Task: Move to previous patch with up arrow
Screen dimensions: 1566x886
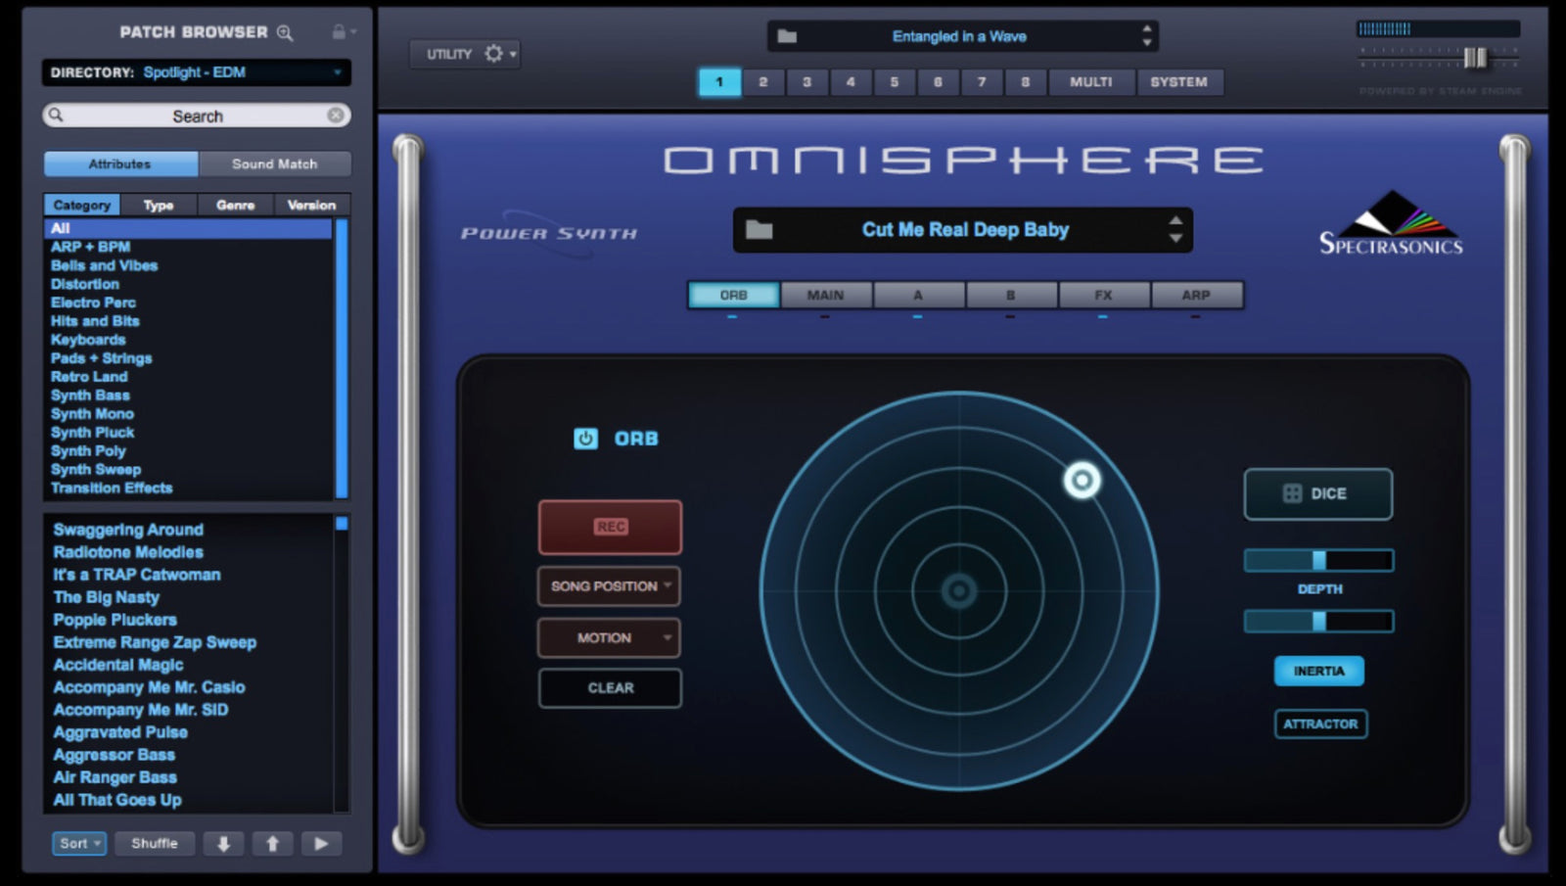Action: pyautogui.click(x=272, y=843)
